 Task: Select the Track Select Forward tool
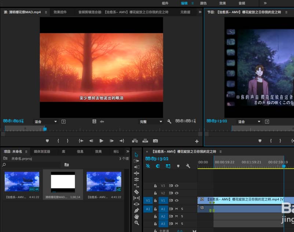click(x=136, y=161)
